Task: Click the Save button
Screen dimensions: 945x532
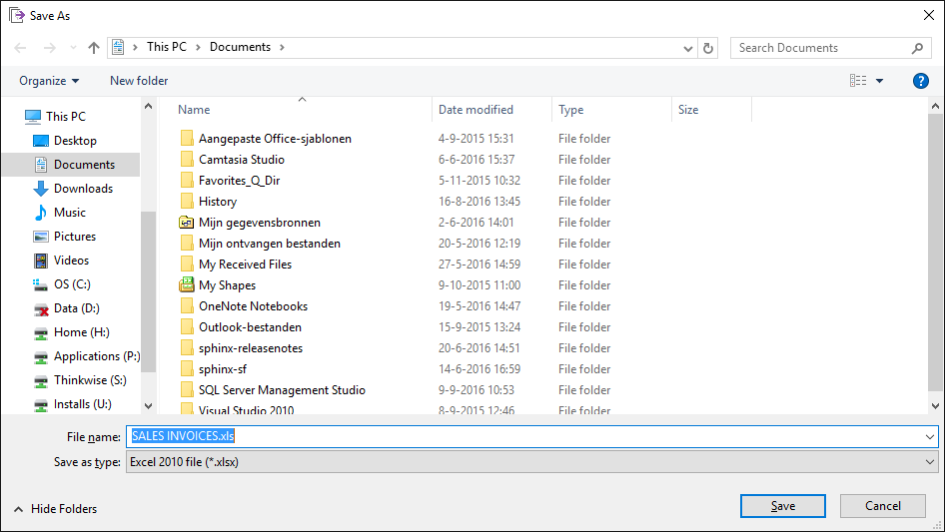Action: [x=782, y=506]
